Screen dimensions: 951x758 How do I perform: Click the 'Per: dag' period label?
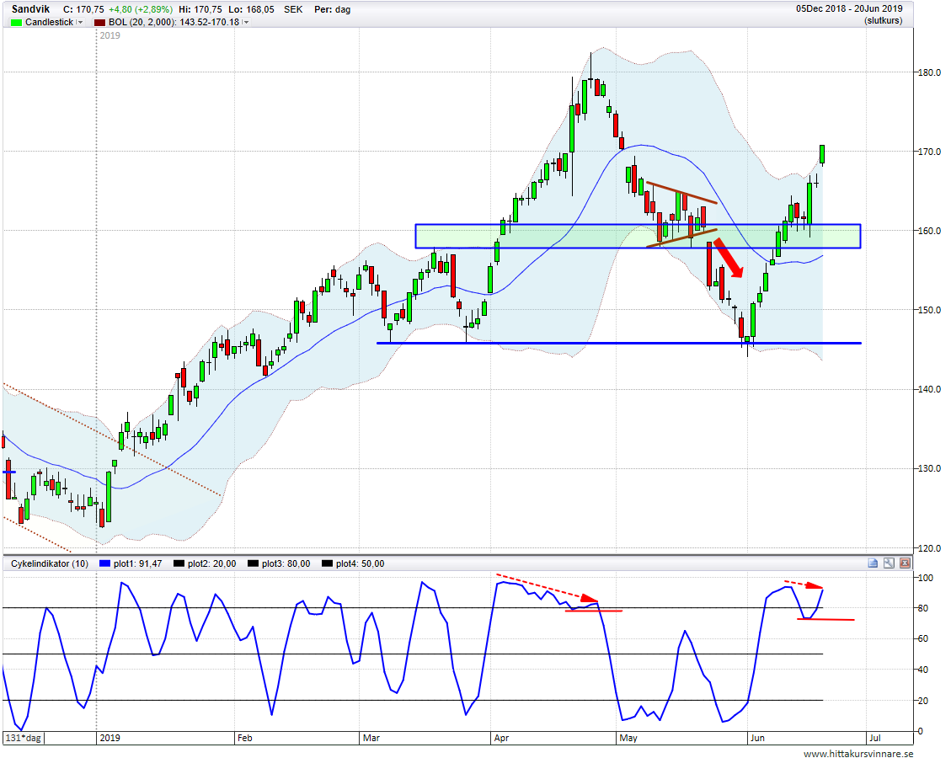click(332, 10)
